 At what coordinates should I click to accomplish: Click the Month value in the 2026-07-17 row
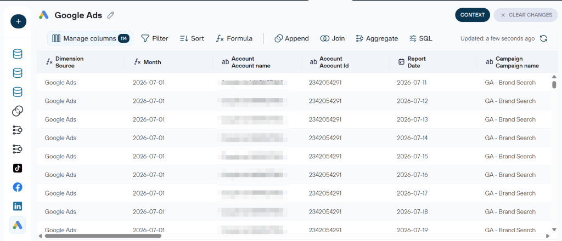(x=149, y=193)
